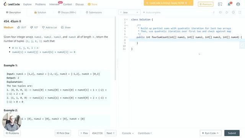This screenshot has height=138, width=245.
Task: Switch to the Submissions tab
Action: (94, 12)
